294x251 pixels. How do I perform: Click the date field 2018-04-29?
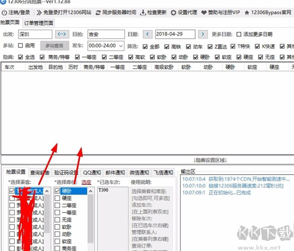(x=175, y=34)
